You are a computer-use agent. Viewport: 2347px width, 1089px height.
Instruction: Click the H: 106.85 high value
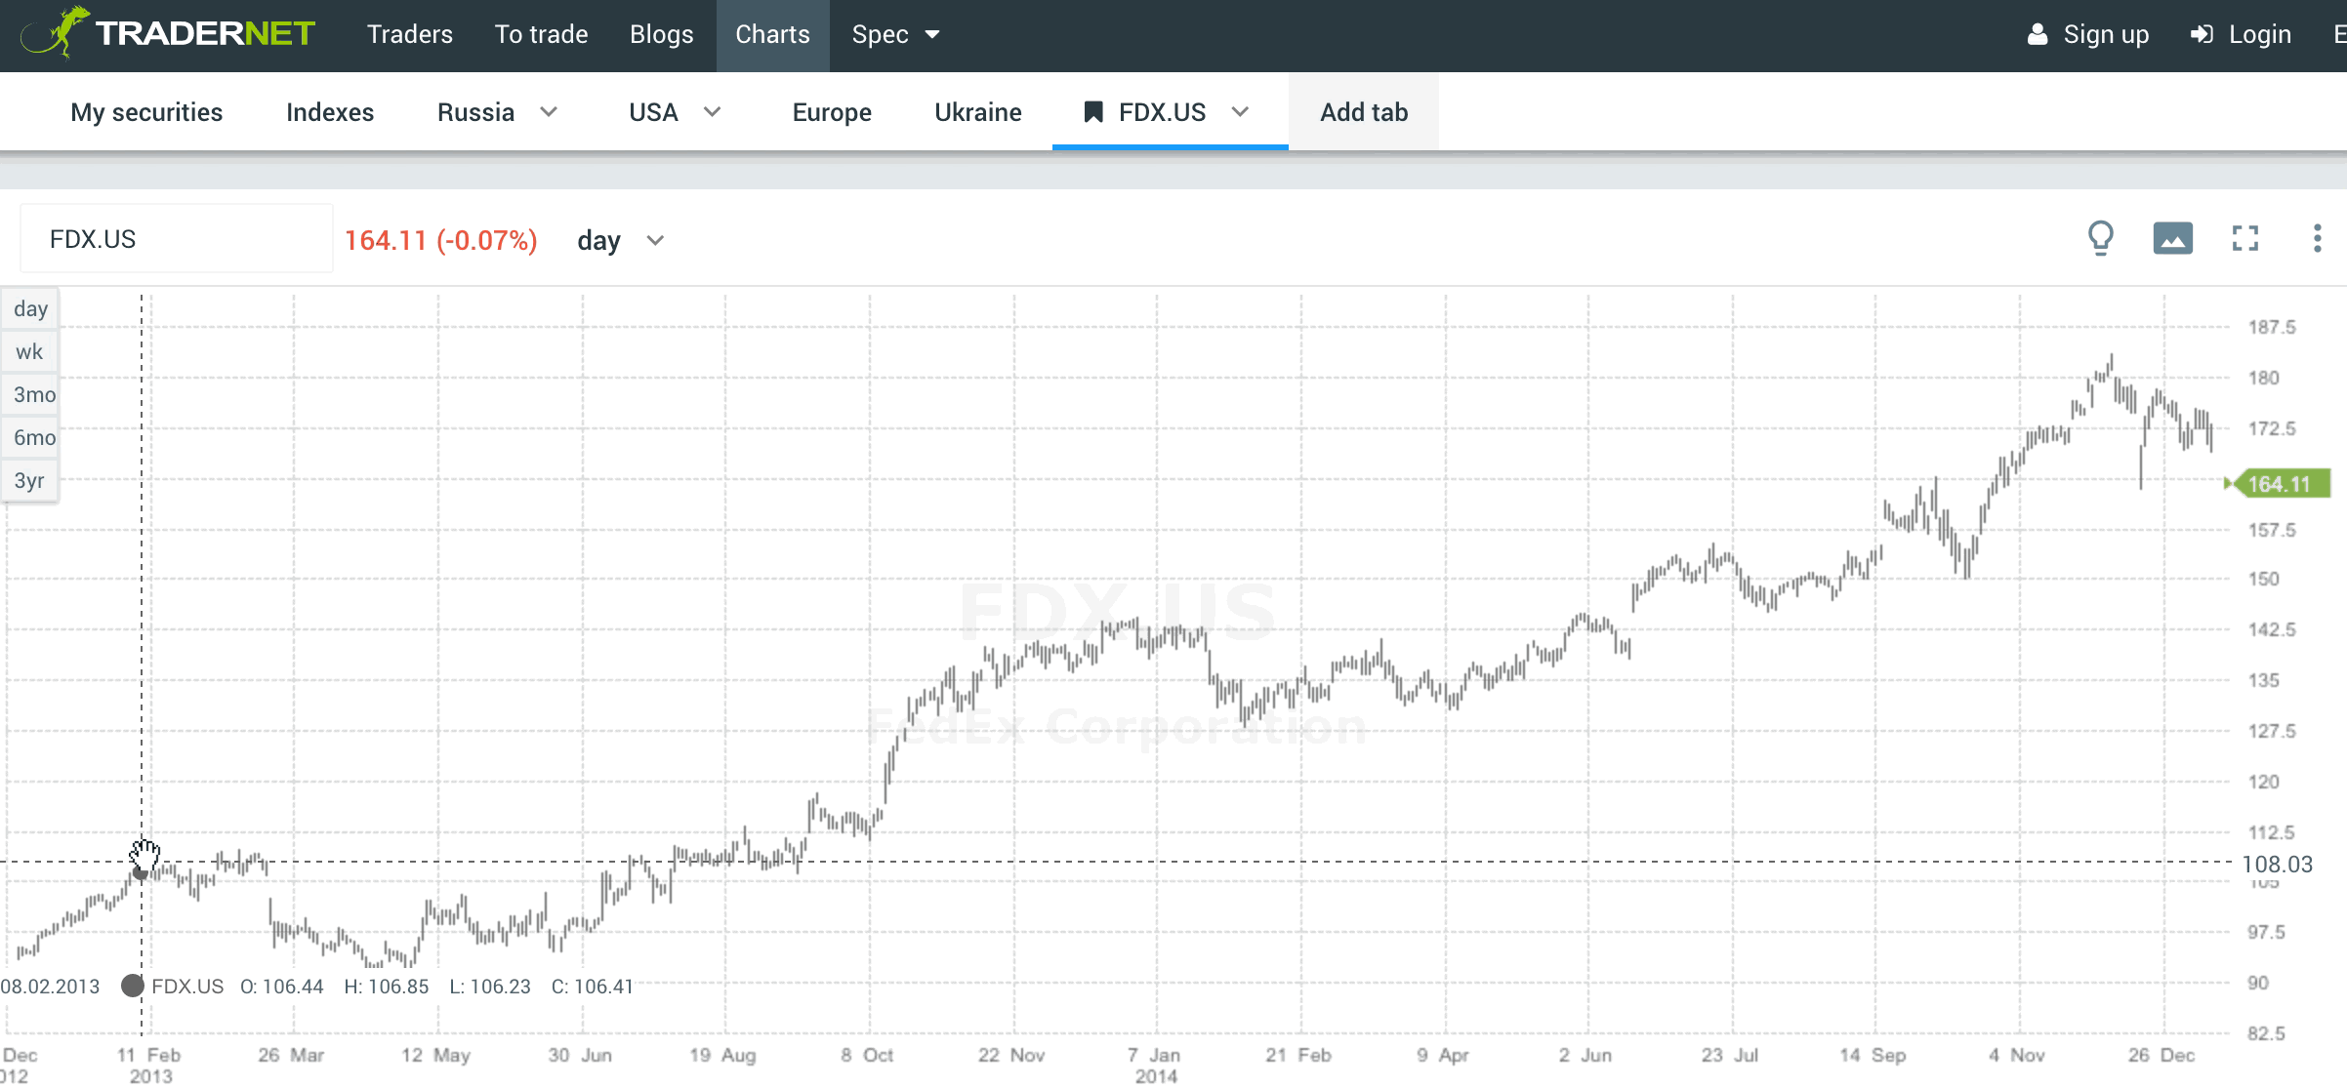coord(387,987)
